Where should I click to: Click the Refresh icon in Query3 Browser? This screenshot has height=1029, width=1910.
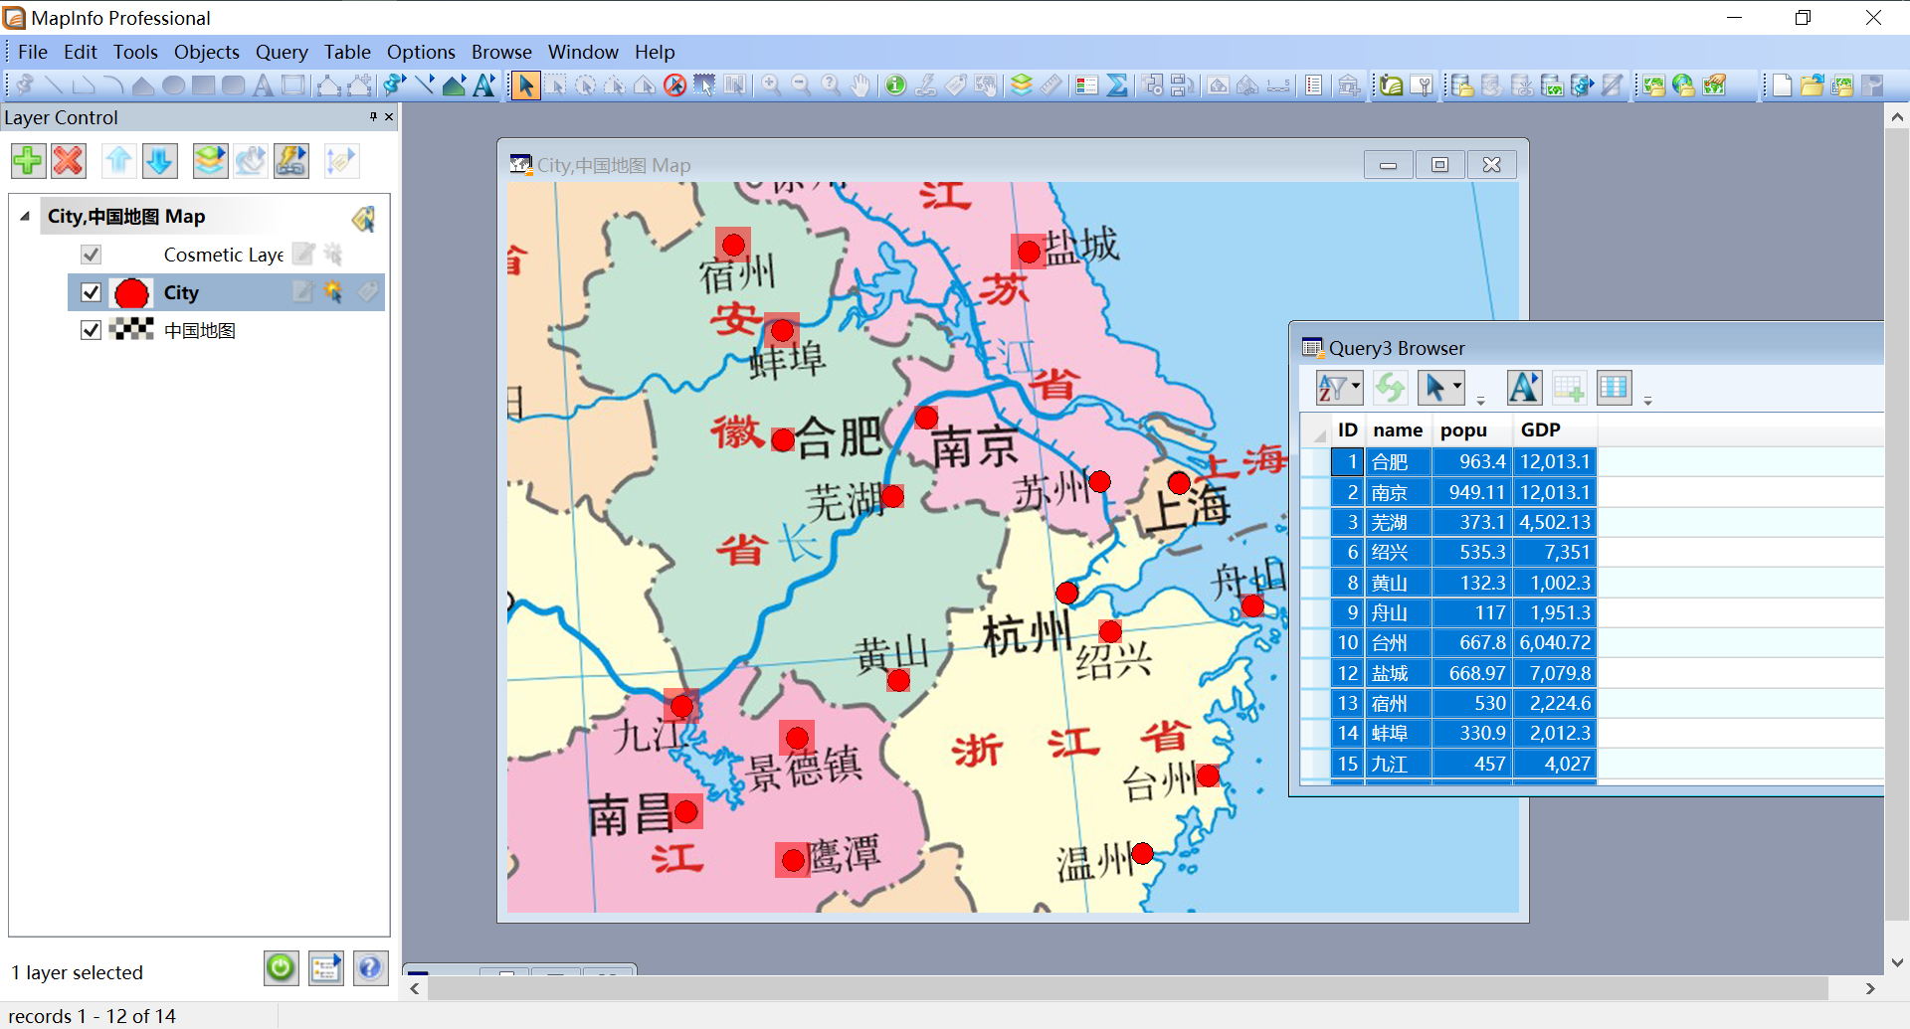1391,388
